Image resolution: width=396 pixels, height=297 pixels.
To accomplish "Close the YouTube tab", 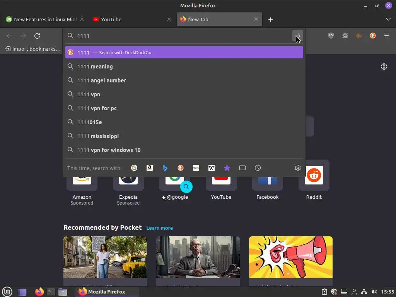I will click(x=169, y=19).
